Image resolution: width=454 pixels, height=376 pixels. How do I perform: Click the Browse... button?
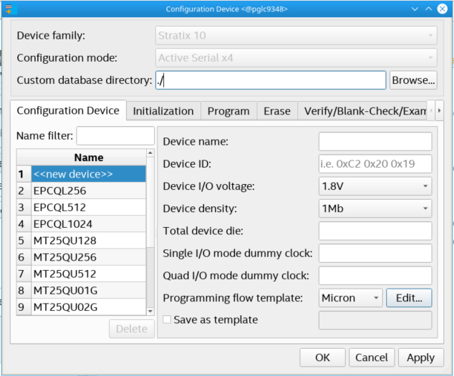[x=413, y=80]
